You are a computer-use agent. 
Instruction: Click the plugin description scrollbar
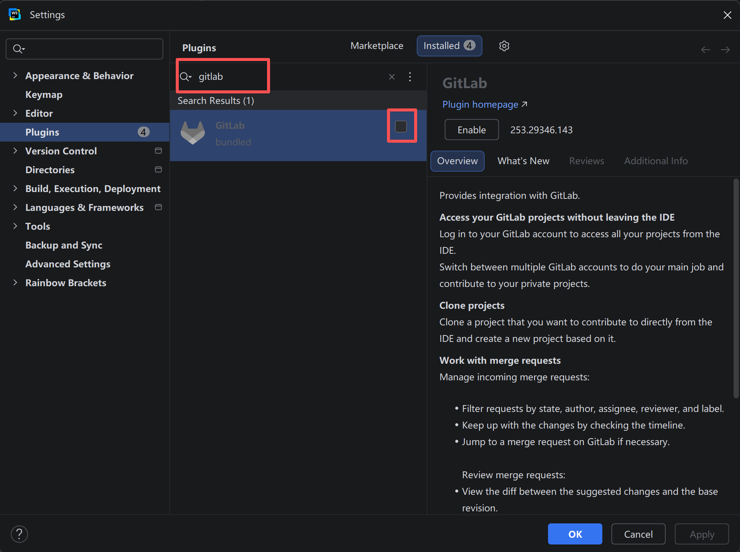(736, 288)
